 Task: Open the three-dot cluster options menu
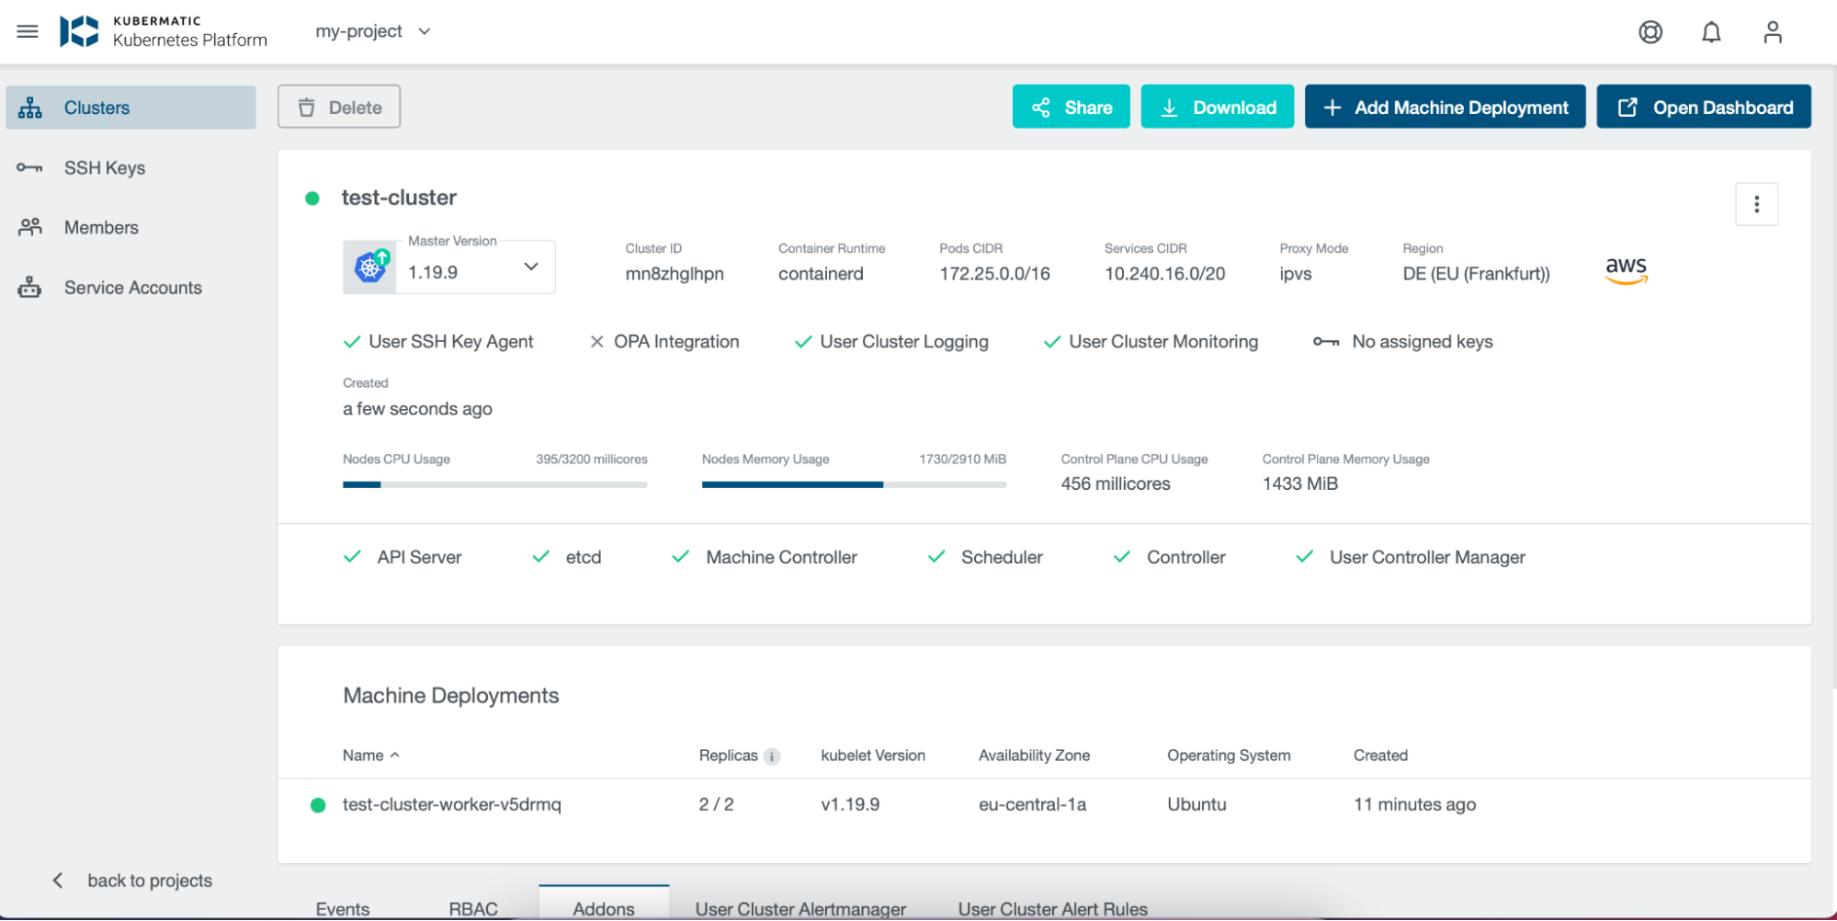click(1756, 203)
